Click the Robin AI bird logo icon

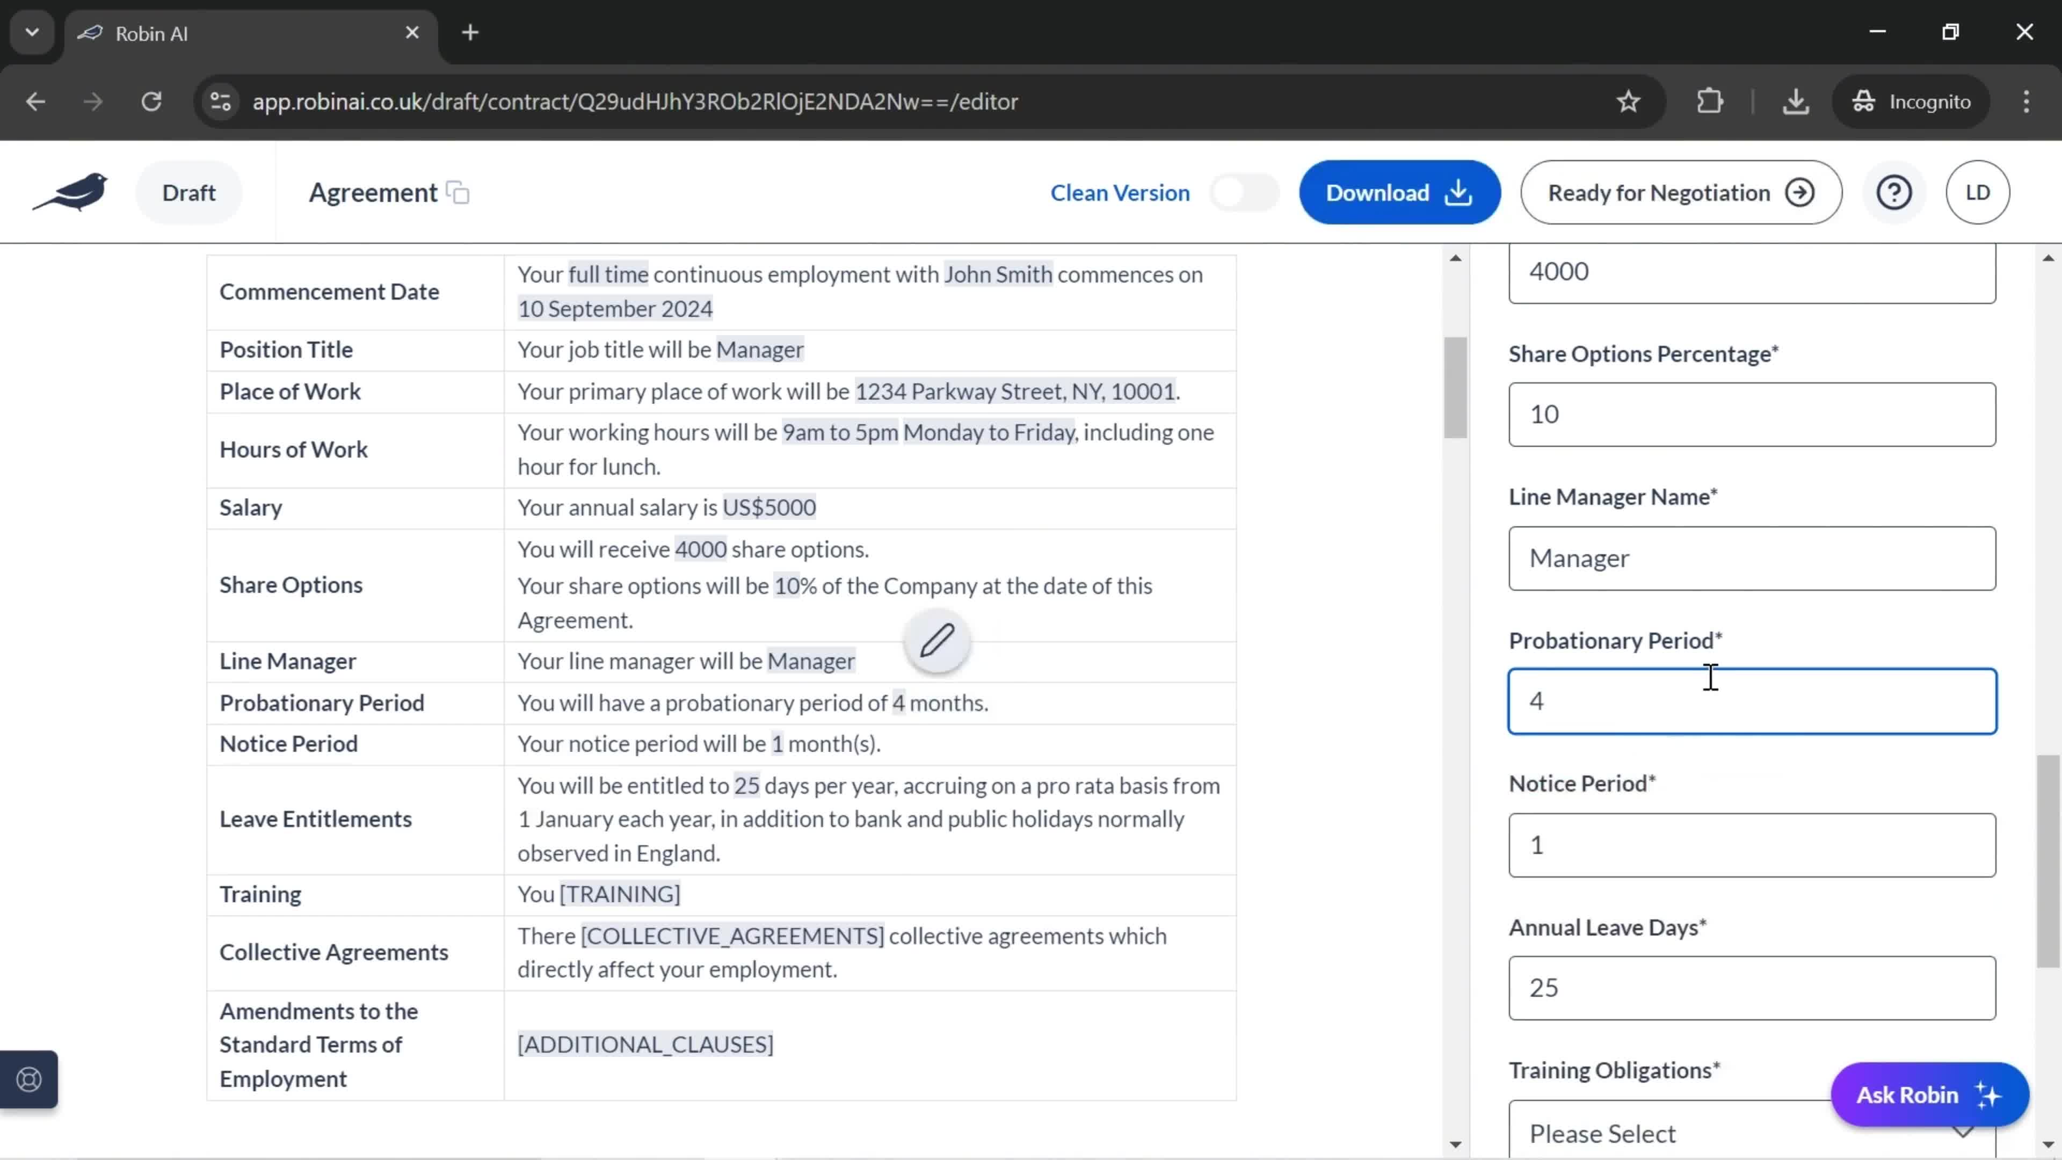point(71,191)
